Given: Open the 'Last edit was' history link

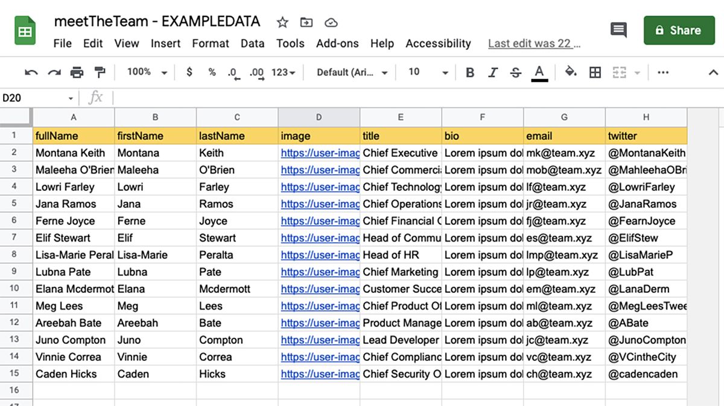Looking at the screenshot, I should pyautogui.click(x=534, y=43).
